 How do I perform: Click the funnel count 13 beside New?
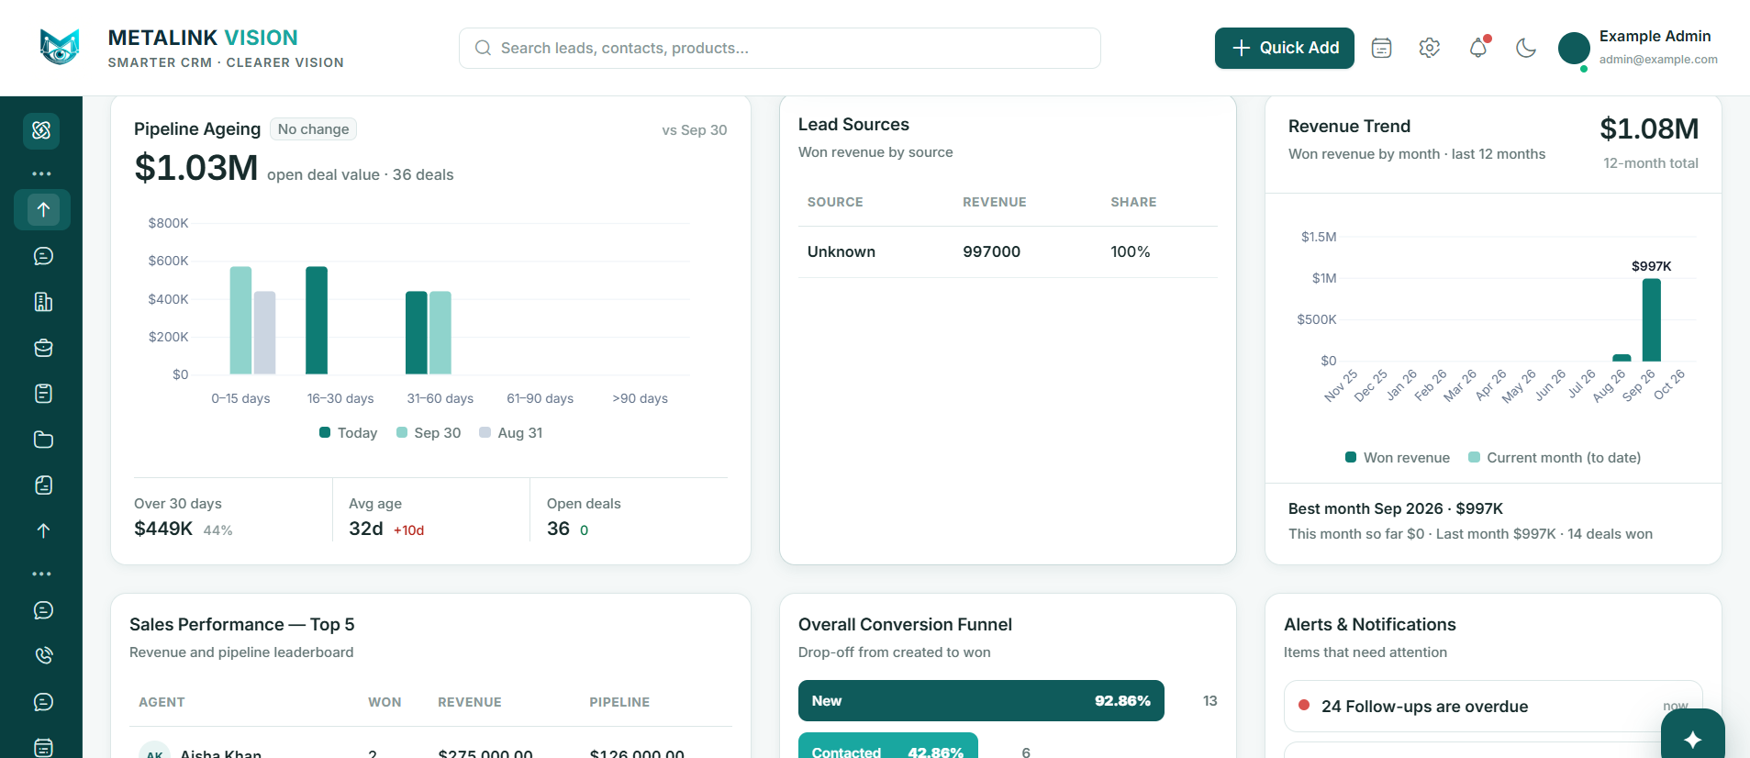pyautogui.click(x=1209, y=701)
